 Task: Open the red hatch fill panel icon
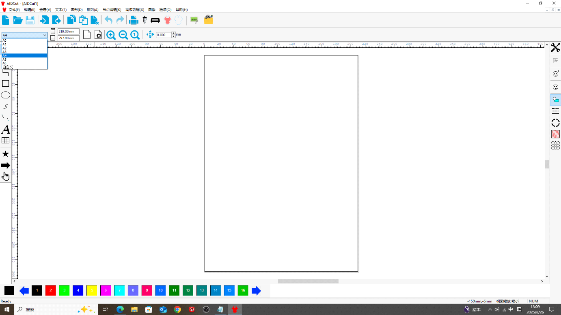[x=555, y=134]
